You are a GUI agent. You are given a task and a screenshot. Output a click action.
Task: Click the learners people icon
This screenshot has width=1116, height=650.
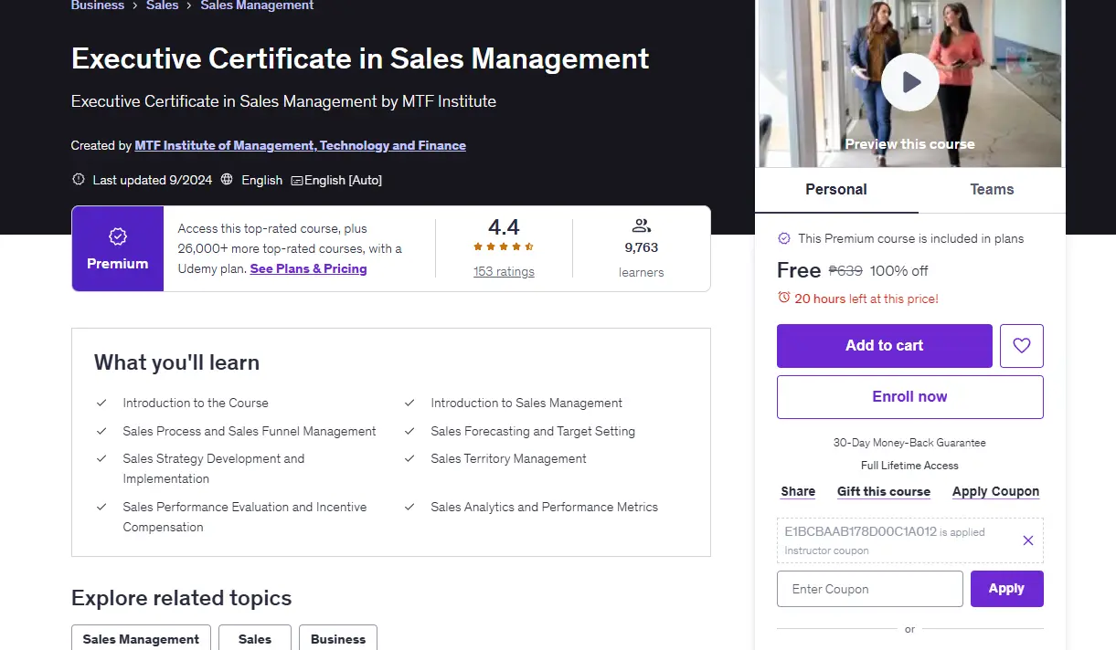coord(641,225)
